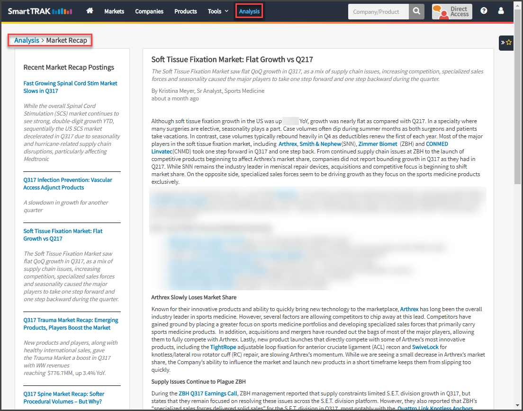Open Q317 Infection Prevention Vascular Access post
This screenshot has height=411, width=523.
click(x=68, y=184)
